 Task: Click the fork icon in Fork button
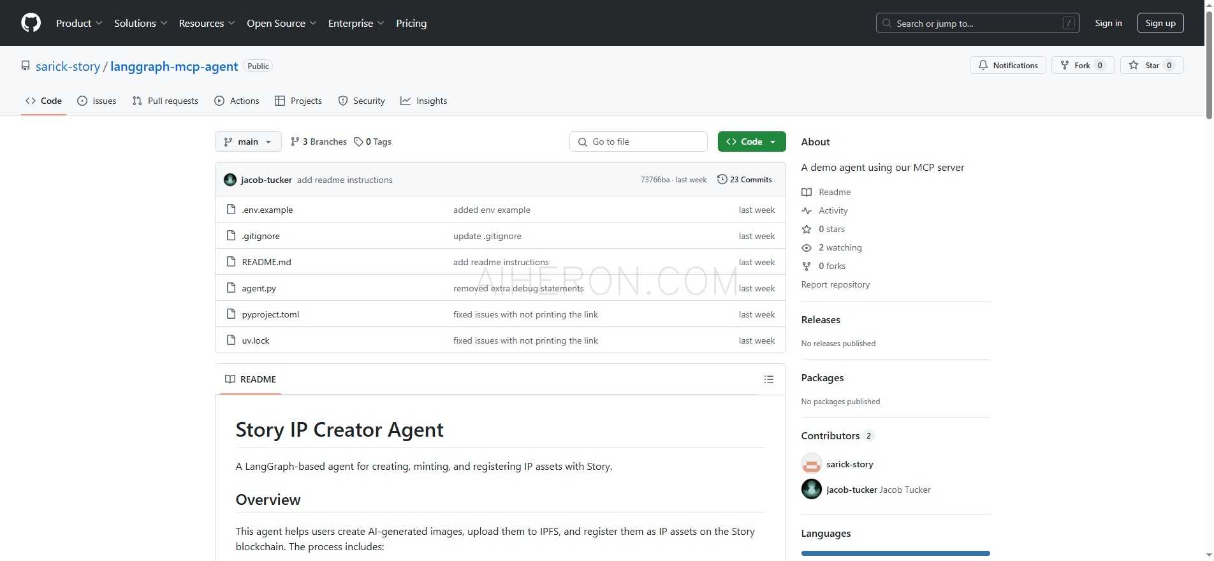(1064, 65)
